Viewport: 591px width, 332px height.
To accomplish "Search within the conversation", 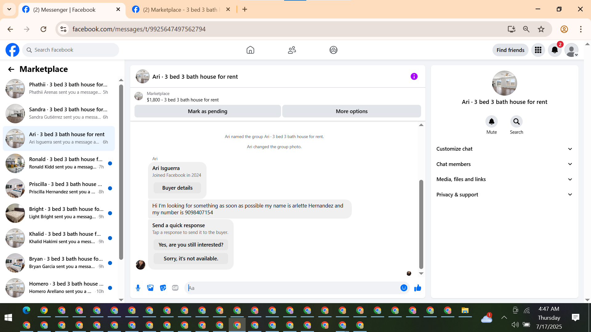I will tap(516, 122).
